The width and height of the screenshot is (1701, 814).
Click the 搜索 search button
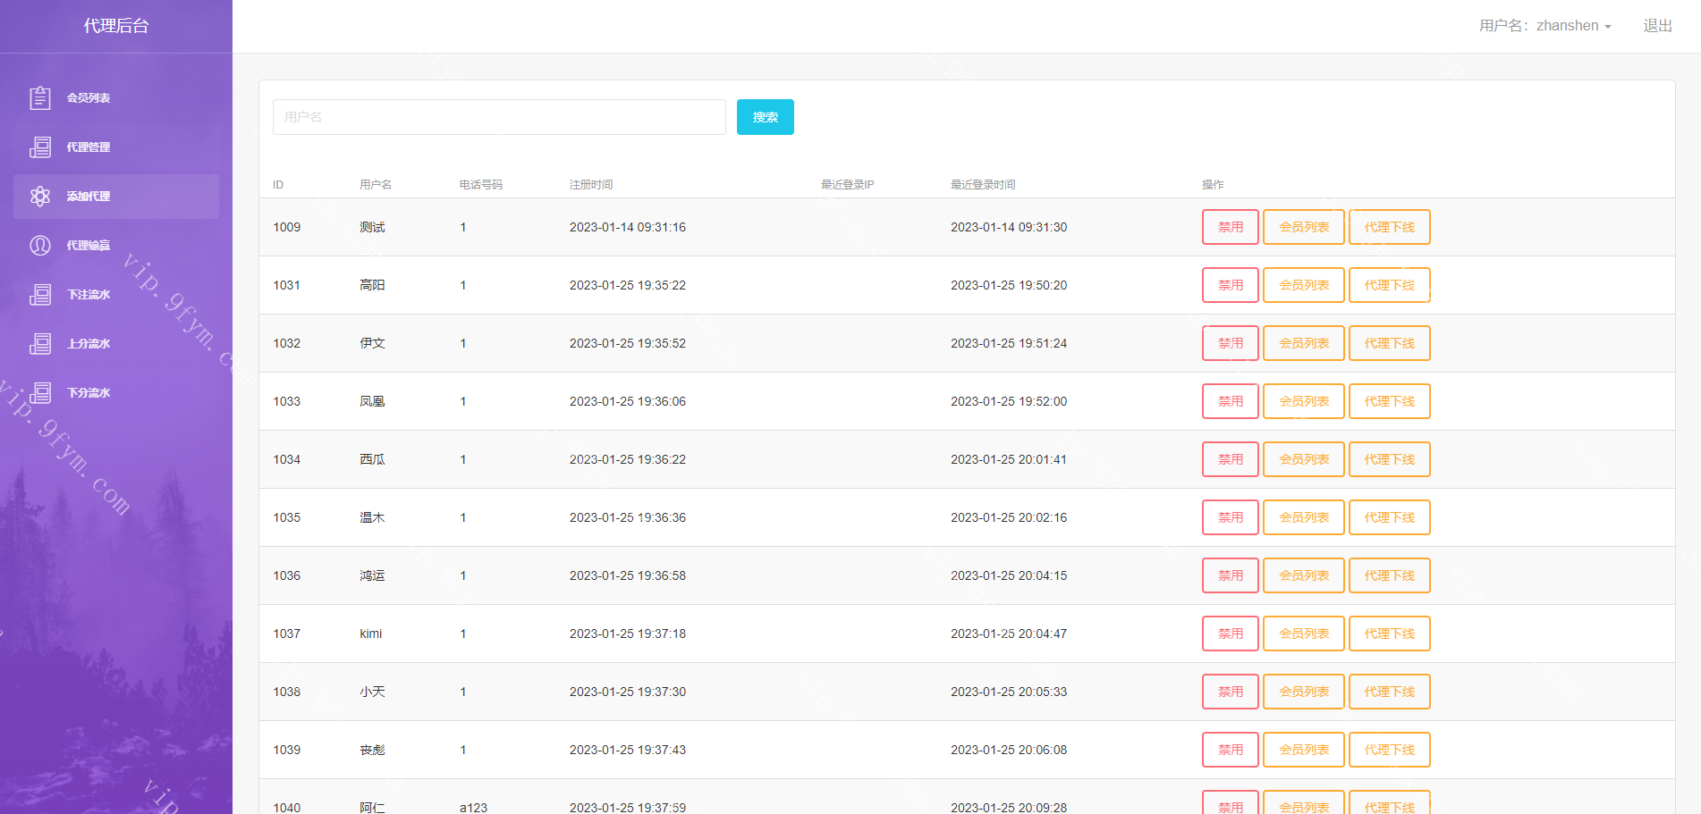765,117
